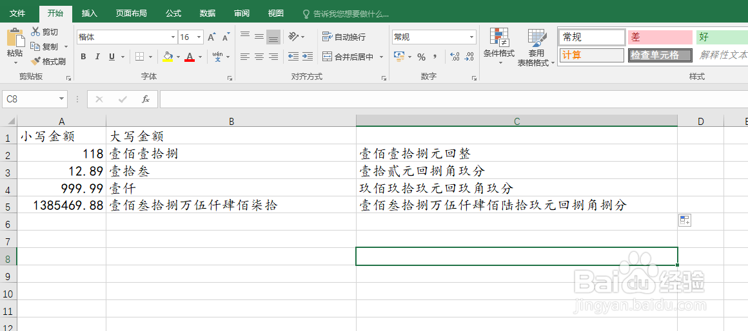Viewport: 748px width, 331px height.
Task: Toggle bold formatting
Action: click(x=83, y=57)
